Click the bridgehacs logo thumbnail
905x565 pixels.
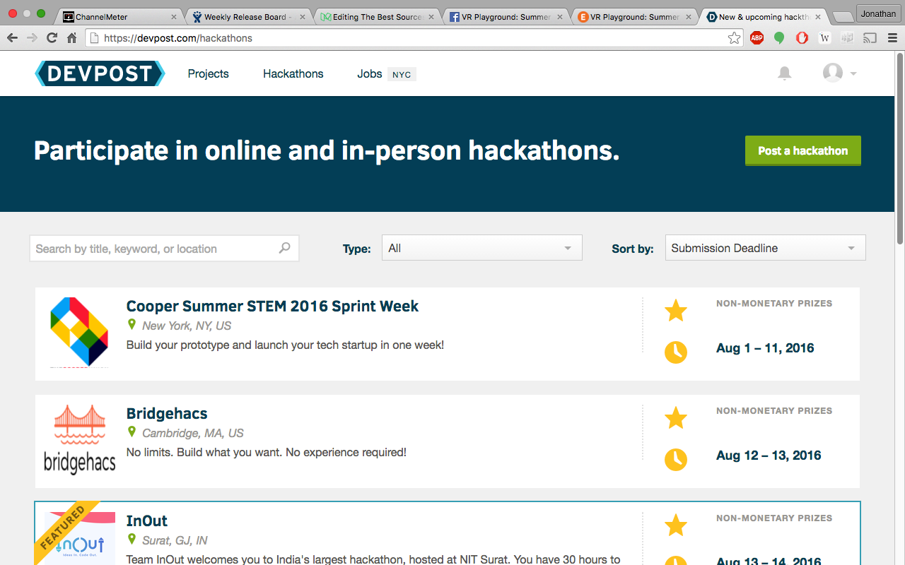(x=79, y=439)
